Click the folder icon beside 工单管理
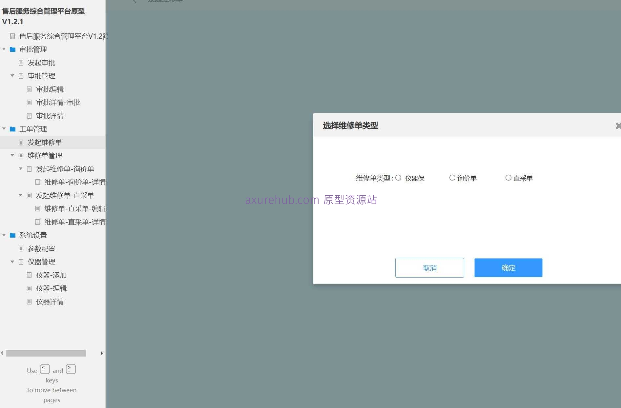Image resolution: width=621 pixels, height=408 pixels. 12,129
